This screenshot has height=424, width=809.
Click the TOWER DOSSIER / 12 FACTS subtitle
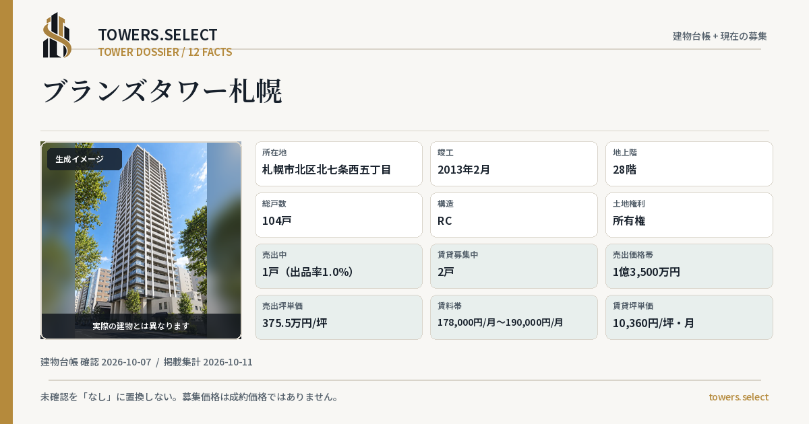click(x=165, y=52)
